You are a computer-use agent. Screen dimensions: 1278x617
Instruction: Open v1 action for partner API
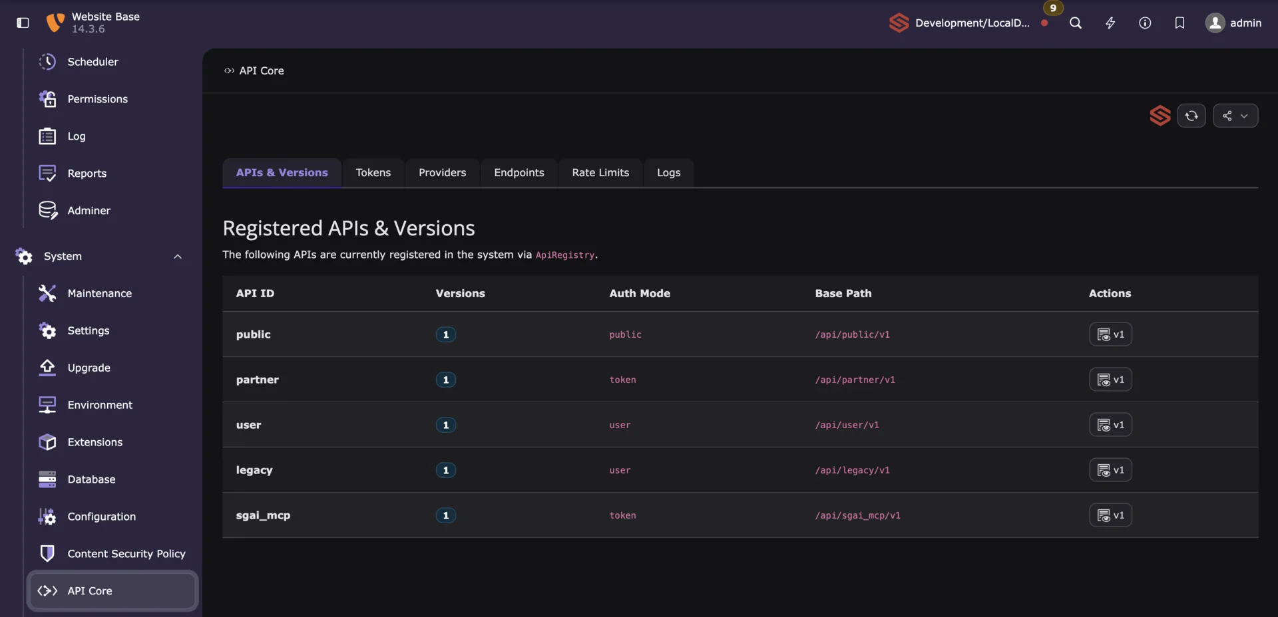1110,380
